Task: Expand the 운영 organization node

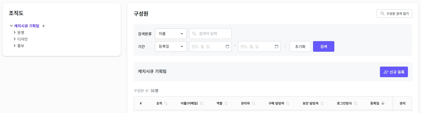Action: [x=15, y=32]
